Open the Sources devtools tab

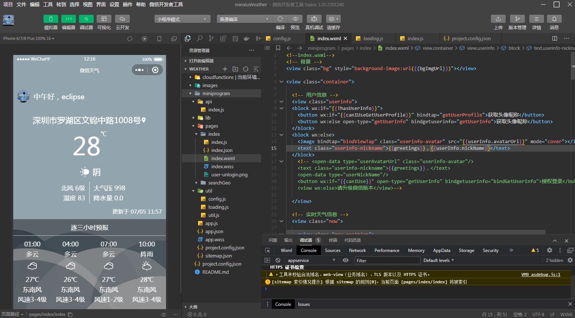pos(333,250)
